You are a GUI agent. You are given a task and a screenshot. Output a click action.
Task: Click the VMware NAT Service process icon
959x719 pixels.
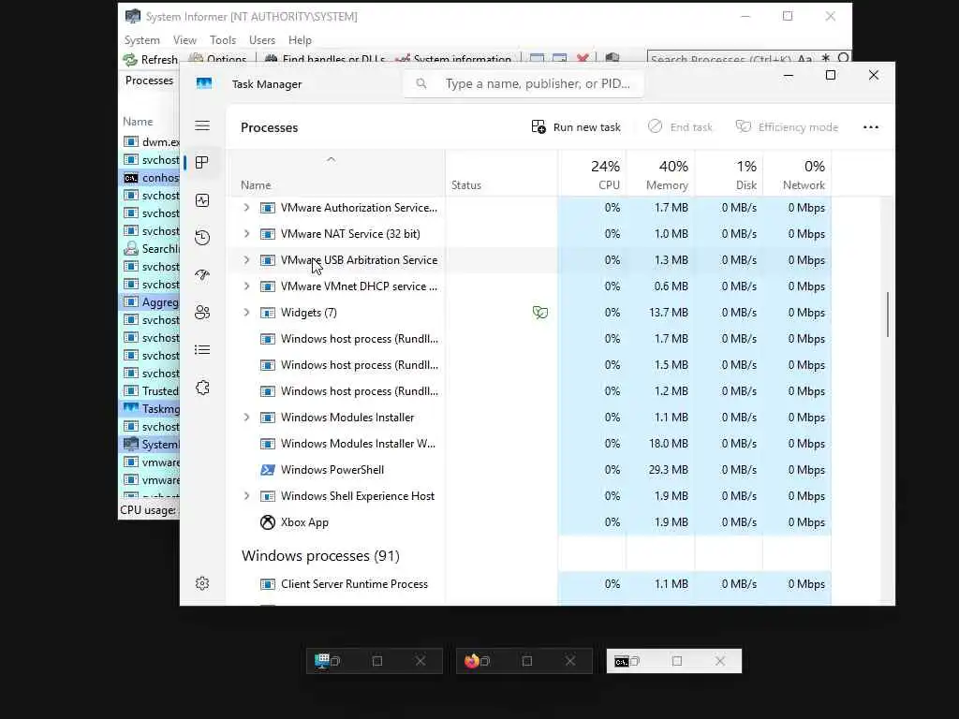pyautogui.click(x=268, y=233)
